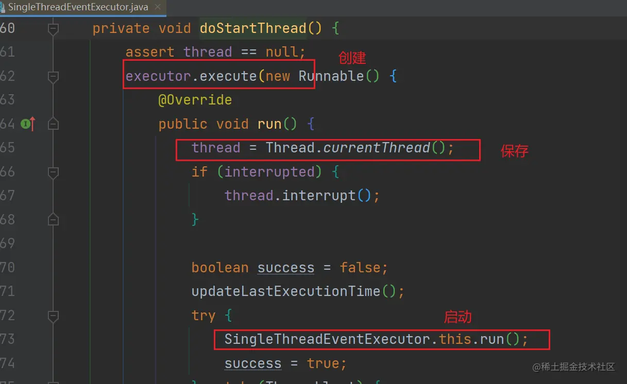Image resolution: width=627 pixels, height=384 pixels.
Task: Click the 'true' literal
Action: click(323, 363)
